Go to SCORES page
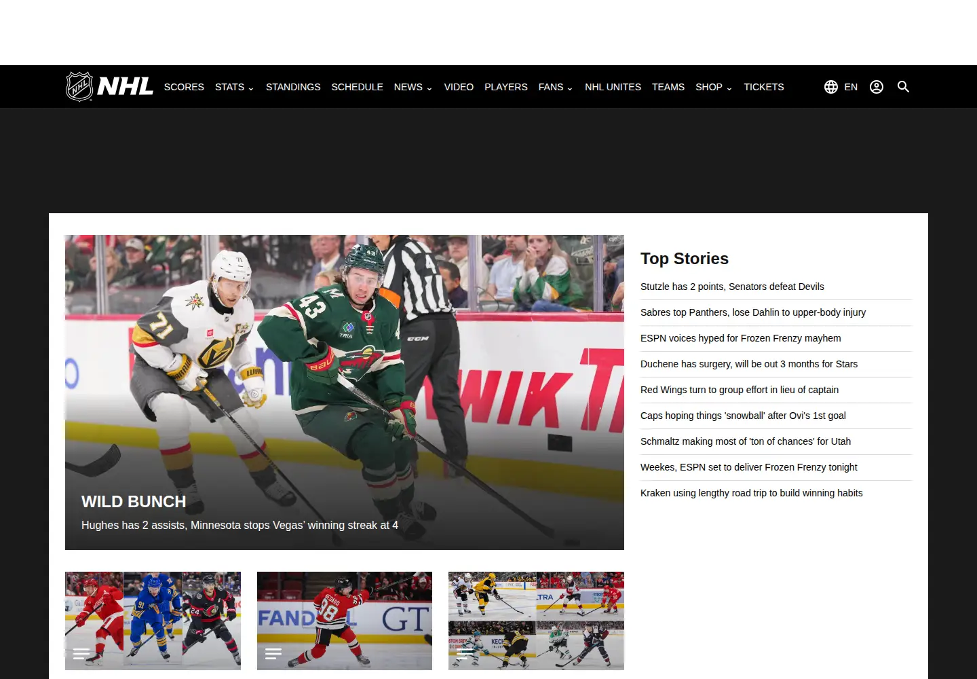The width and height of the screenshot is (977, 679). click(184, 87)
